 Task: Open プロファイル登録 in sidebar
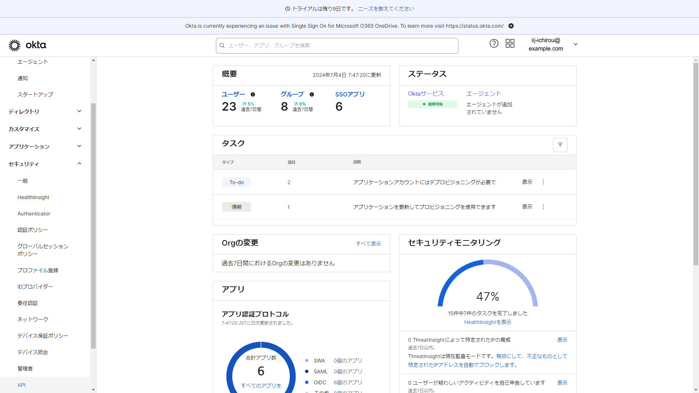click(38, 270)
